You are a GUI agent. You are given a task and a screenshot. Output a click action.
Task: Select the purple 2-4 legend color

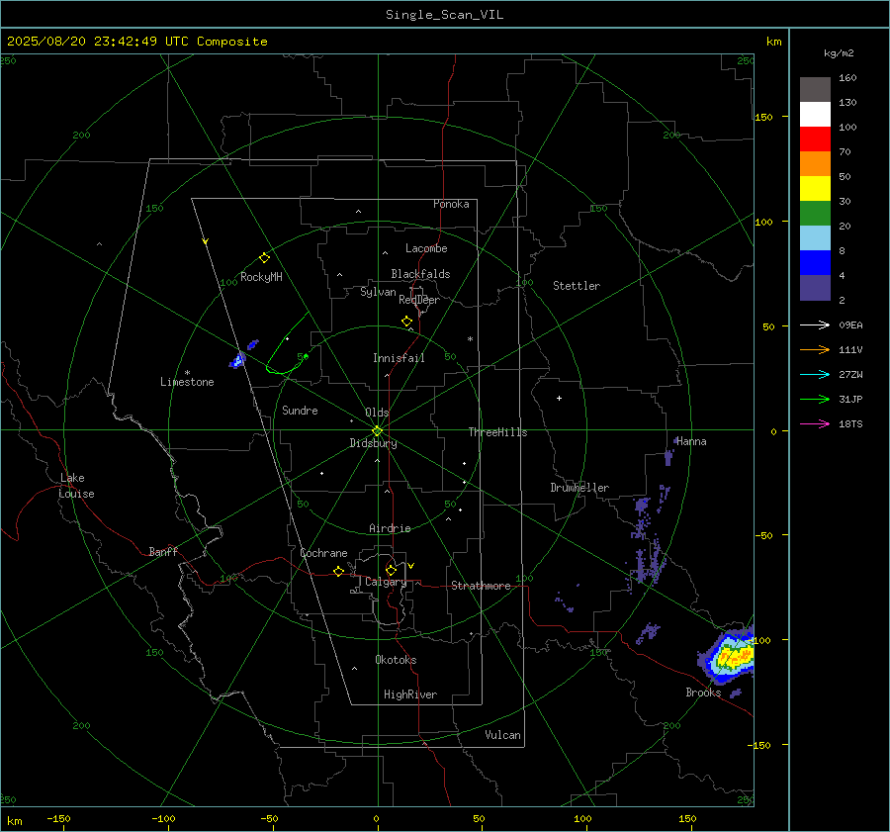click(x=815, y=288)
